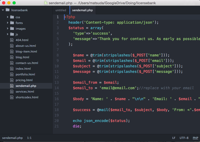
Task: Collapse the licensebank project root arrow
Action: [x=3, y=10]
